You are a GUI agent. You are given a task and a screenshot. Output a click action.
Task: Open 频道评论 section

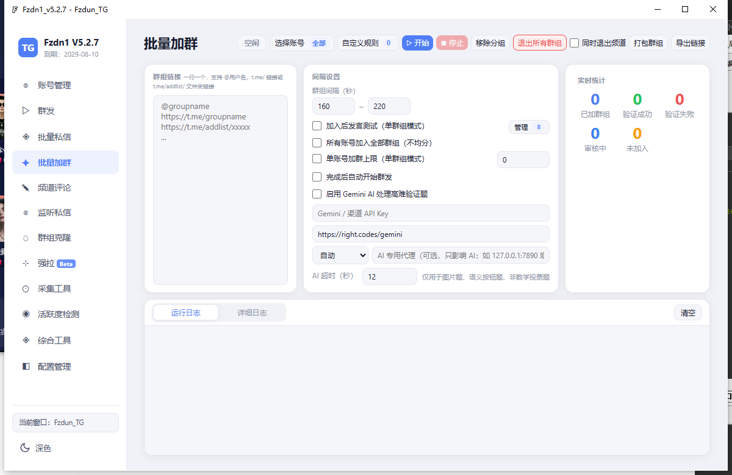coord(65,188)
